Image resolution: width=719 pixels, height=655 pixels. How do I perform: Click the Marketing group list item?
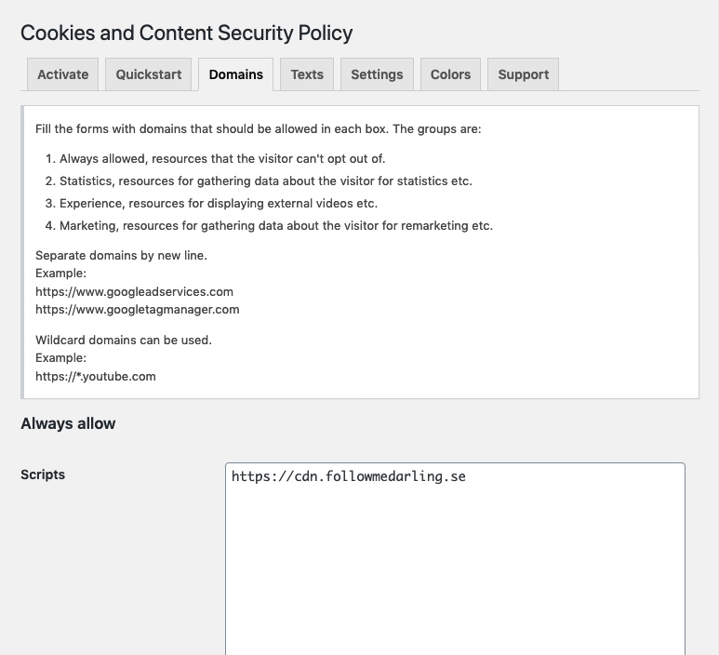(275, 225)
